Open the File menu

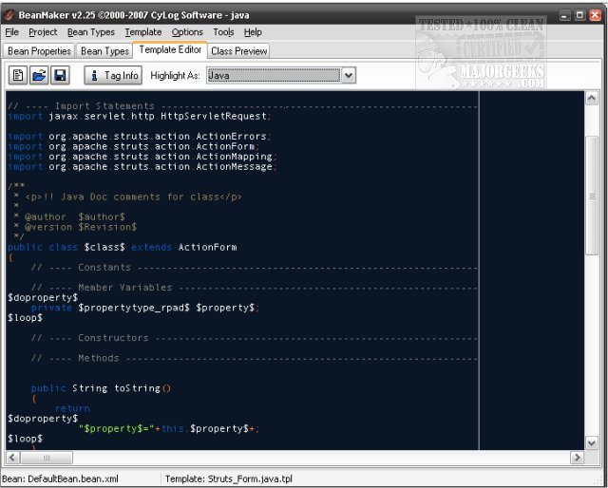point(12,32)
